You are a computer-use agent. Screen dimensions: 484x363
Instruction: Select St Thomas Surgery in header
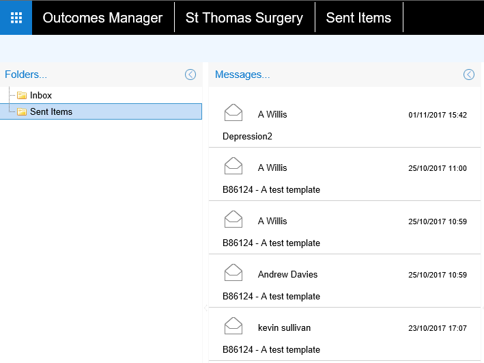(244, 18)
